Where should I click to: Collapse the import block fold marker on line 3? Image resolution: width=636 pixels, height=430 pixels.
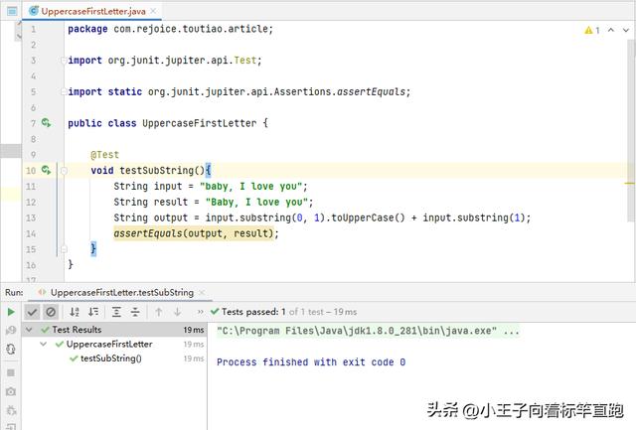point(64,61)
